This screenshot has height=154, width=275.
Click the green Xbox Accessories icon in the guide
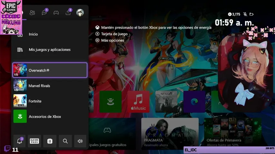tap(20, 116)
